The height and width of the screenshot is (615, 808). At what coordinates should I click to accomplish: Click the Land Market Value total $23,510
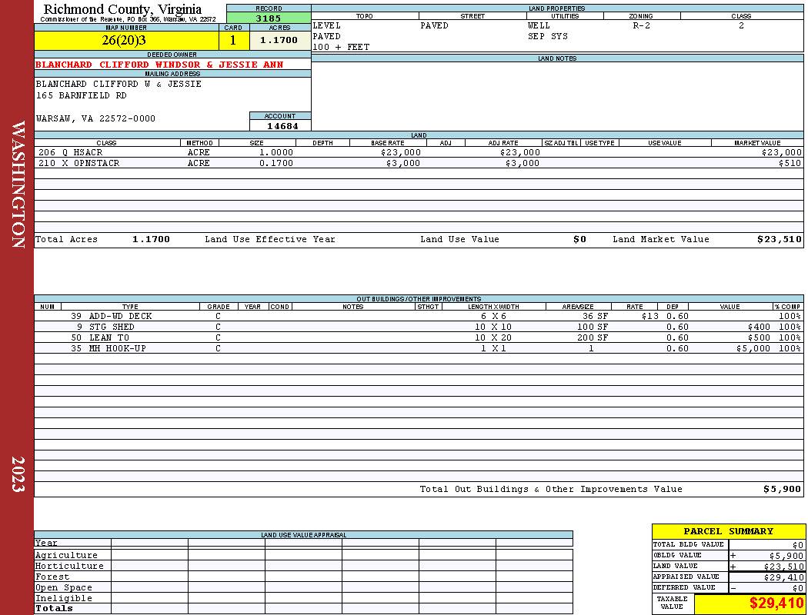pyautogui.click(x=779, y=239)
